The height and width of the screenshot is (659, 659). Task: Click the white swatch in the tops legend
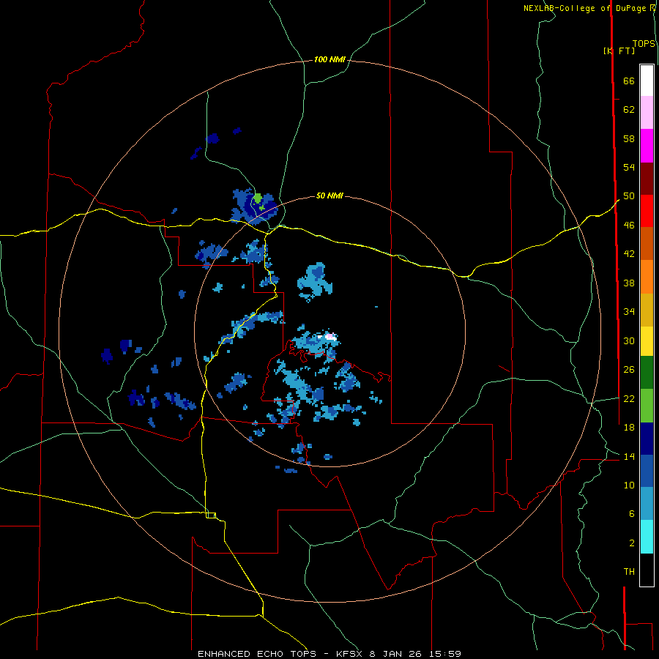point(647,81)
